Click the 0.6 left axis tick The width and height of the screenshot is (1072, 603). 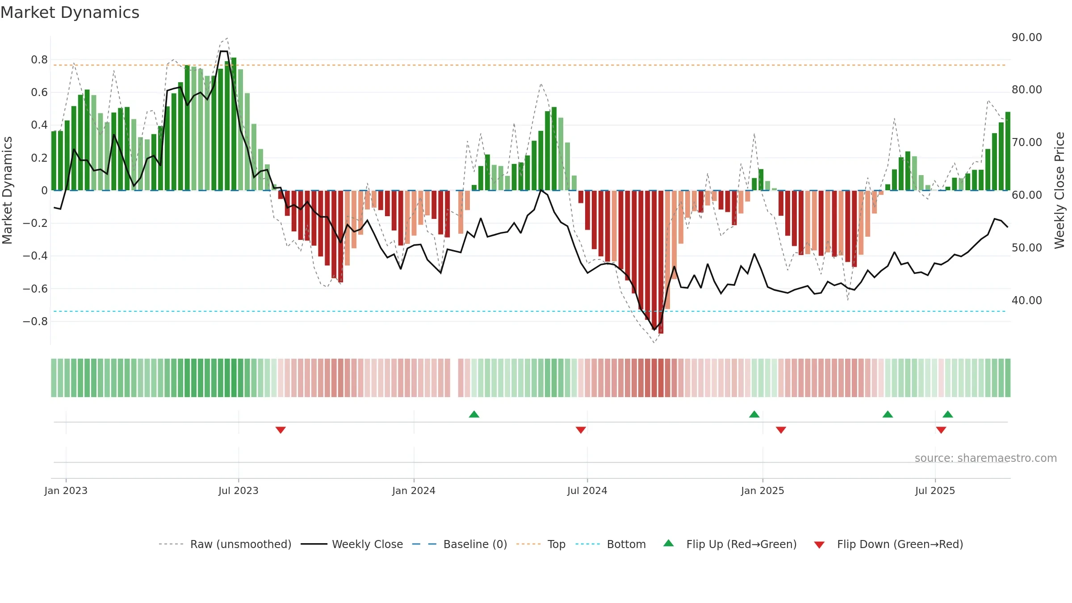click(x=39, y=92)
